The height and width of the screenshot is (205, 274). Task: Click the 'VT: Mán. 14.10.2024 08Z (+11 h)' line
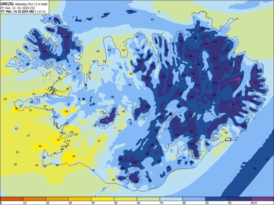23,11
